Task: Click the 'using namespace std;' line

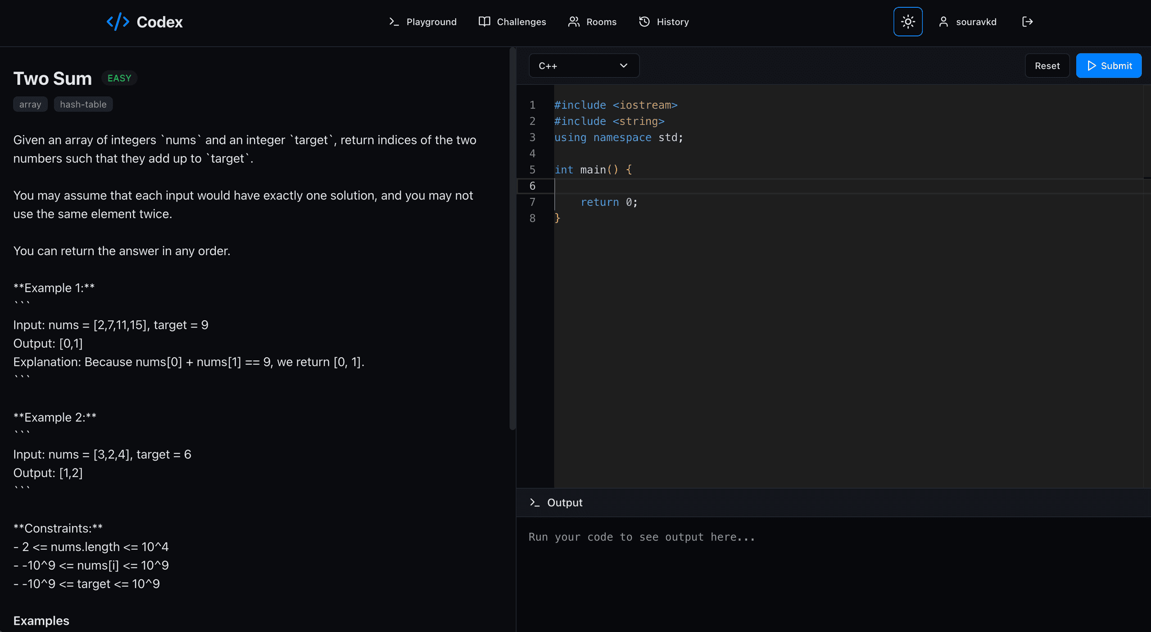Action: coord(619,138)
